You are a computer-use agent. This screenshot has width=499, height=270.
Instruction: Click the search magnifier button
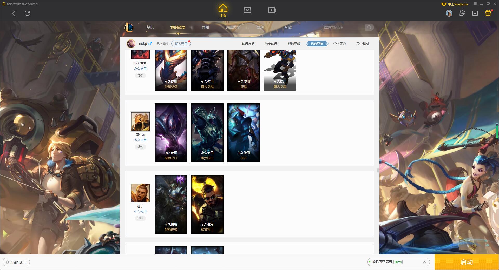click(369, 27)
